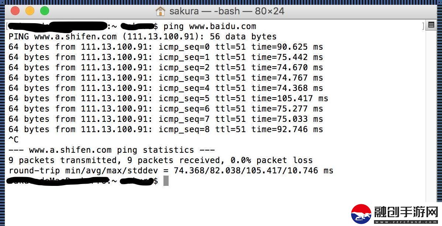Screen dimensions: 442x226
Task: Click the window title sakura — -bash — 80×24
Action: 227,11
